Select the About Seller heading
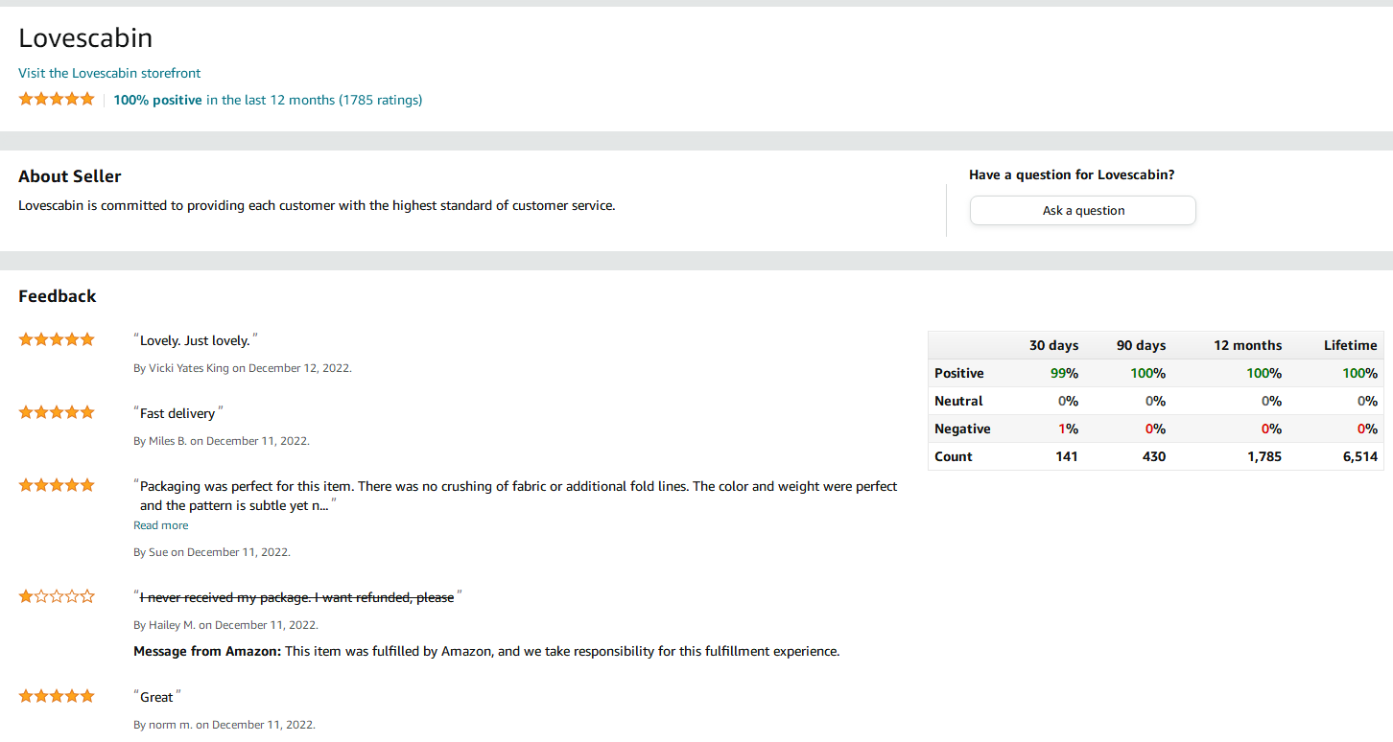 click(70, 176)
